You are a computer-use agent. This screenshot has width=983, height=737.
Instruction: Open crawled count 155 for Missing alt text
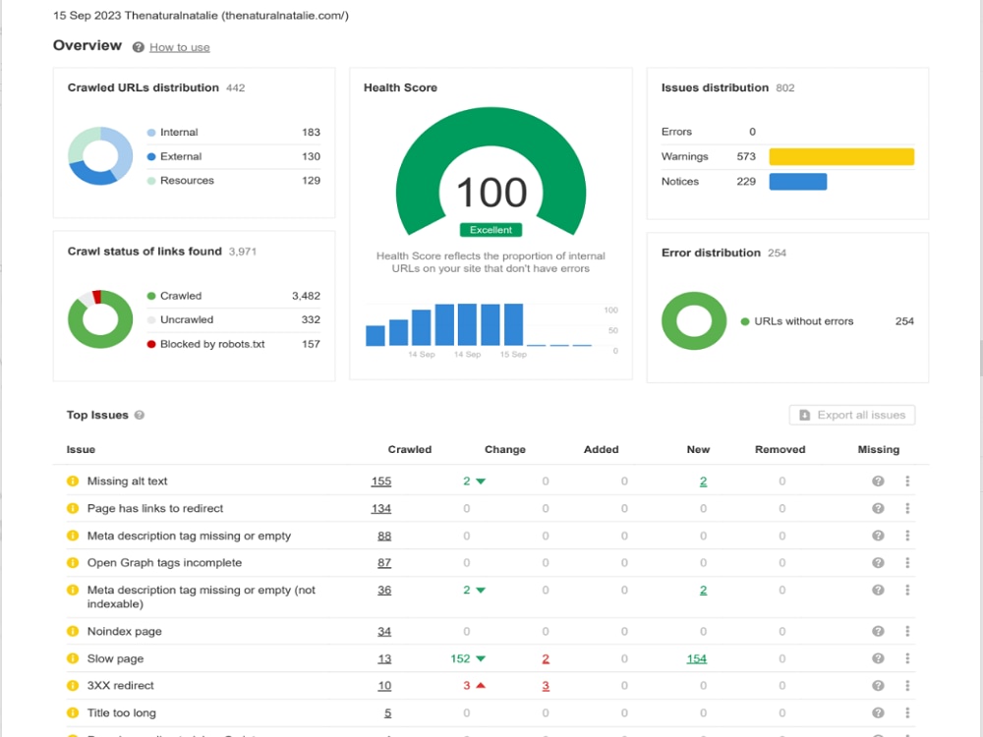(381, 482)
